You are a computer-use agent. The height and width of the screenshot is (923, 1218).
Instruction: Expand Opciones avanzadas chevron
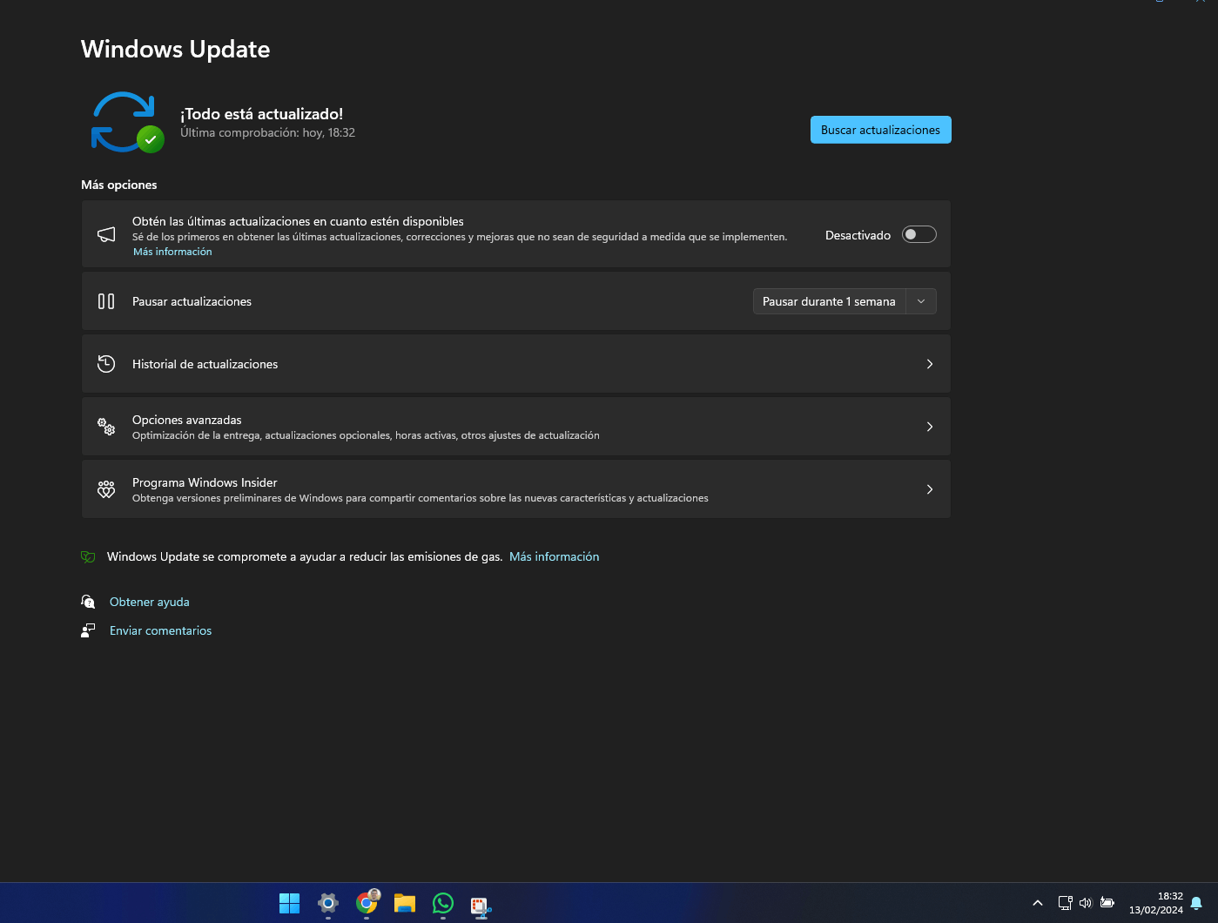(930, 427)
